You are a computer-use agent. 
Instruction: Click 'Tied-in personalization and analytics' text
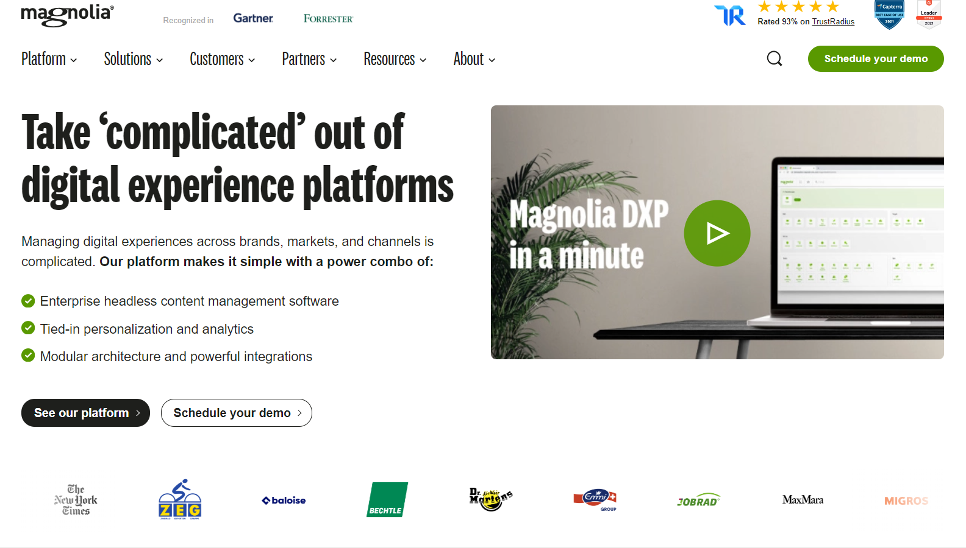tap(147, 329)
